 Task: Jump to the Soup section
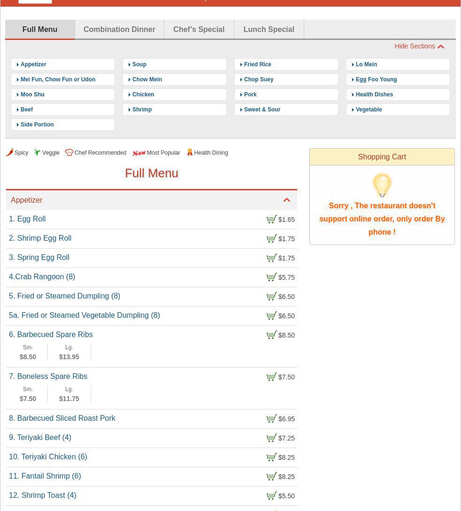[139, 64]
